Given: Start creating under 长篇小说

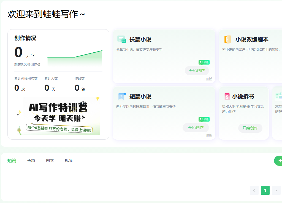Looking at the screenshot, I should [x=197, y=71].
